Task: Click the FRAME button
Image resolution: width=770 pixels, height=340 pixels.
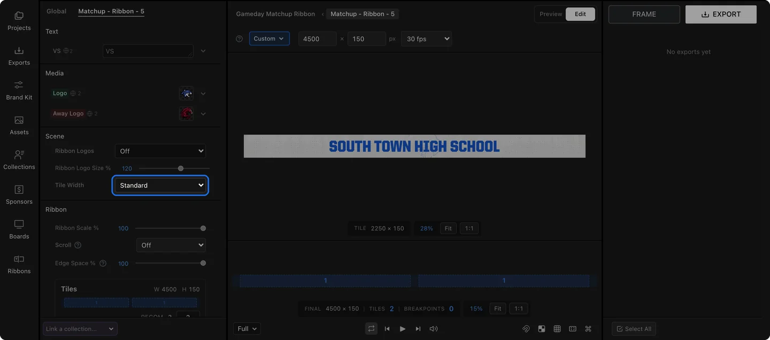Action: tap(644, 14)
